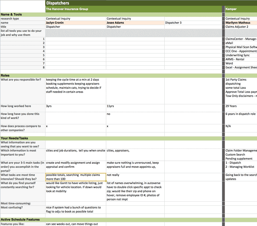Click Jaclyn Cronin's Contextual Inquiry cell

pos(76,19)
